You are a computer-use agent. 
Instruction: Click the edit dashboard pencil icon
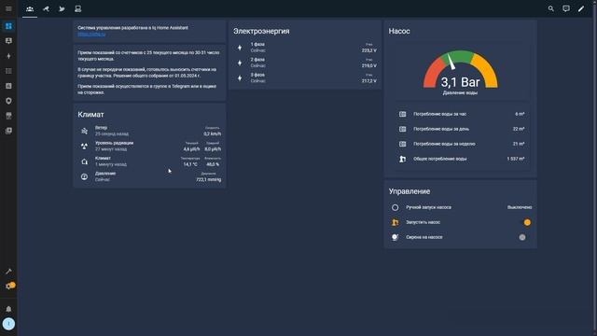(581, 8)
